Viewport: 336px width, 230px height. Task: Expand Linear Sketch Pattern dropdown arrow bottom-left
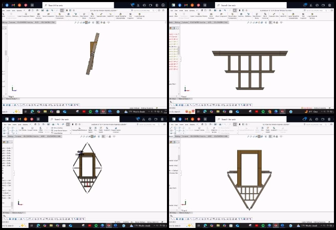click(70, 130)
